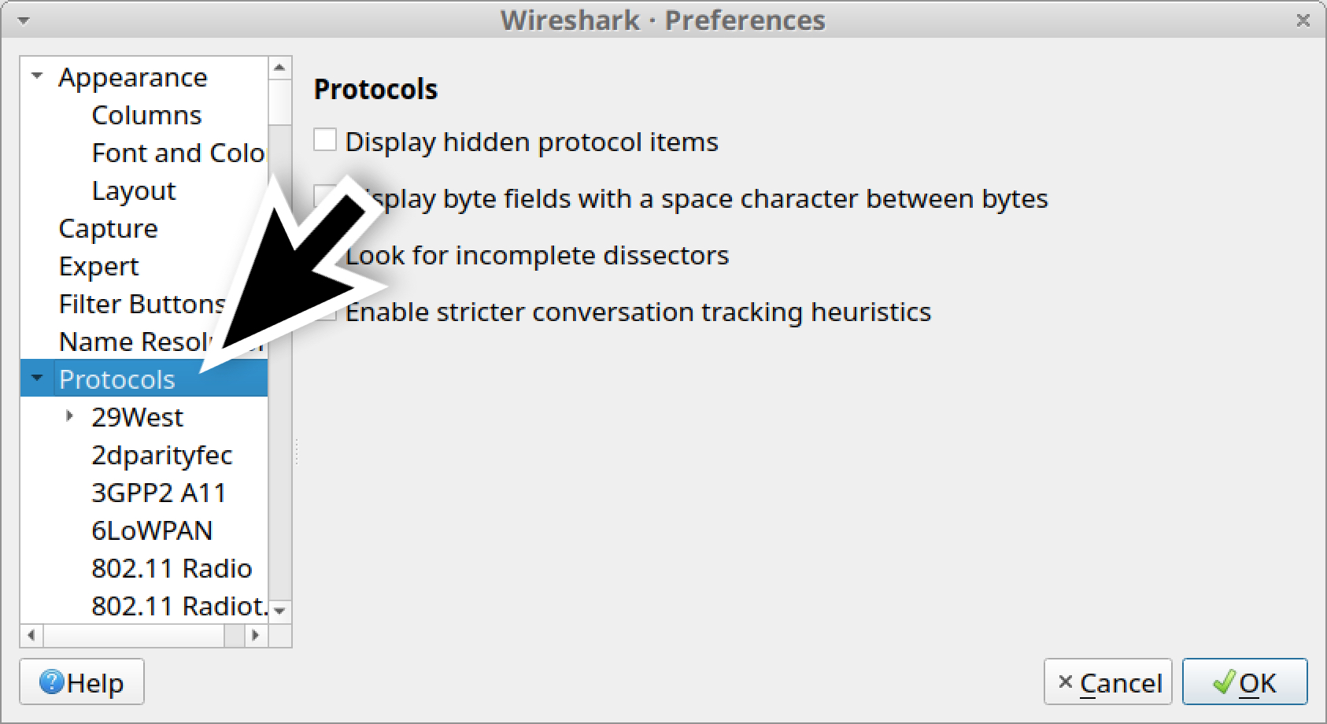Click the X icon inside Cancel button
Screen dimensions: 1327x724
click(x=1067, y=682)
